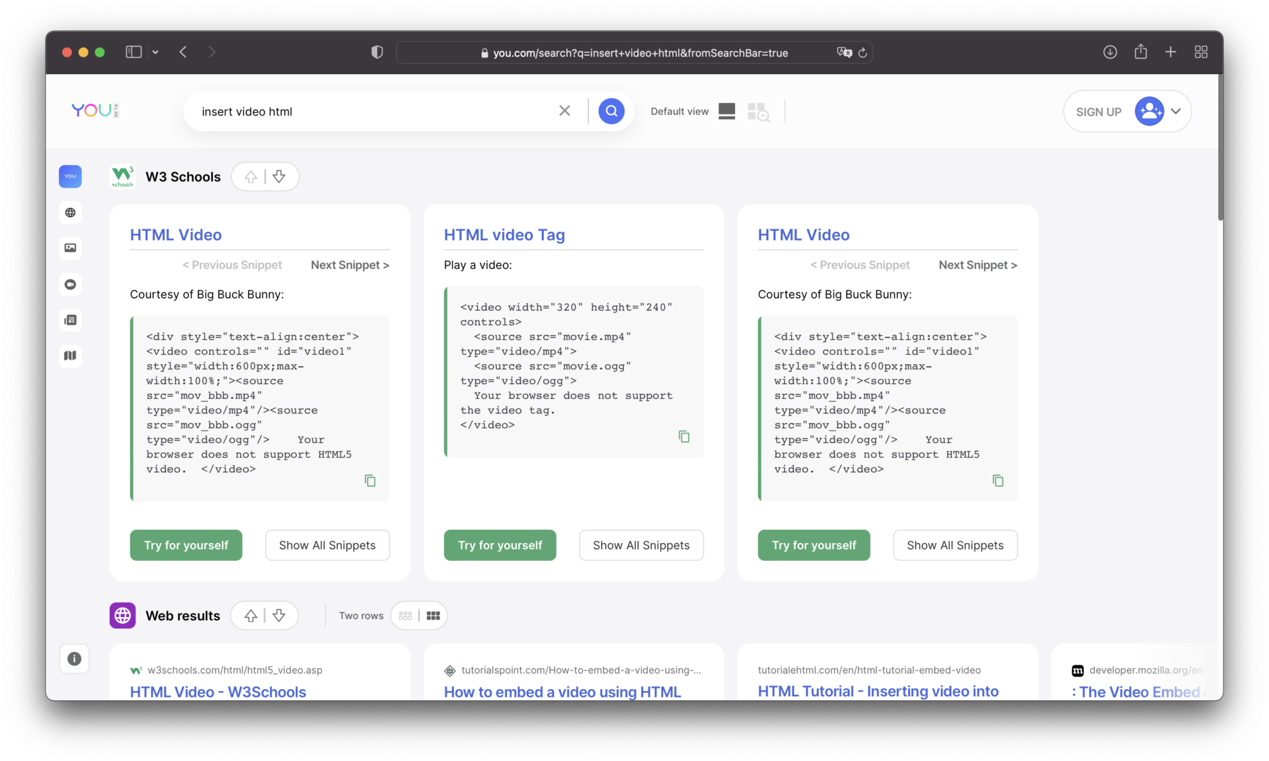
Task: Move W3 Schools app down with arrow
Action: pyautogui.click(x=279, y=176)
